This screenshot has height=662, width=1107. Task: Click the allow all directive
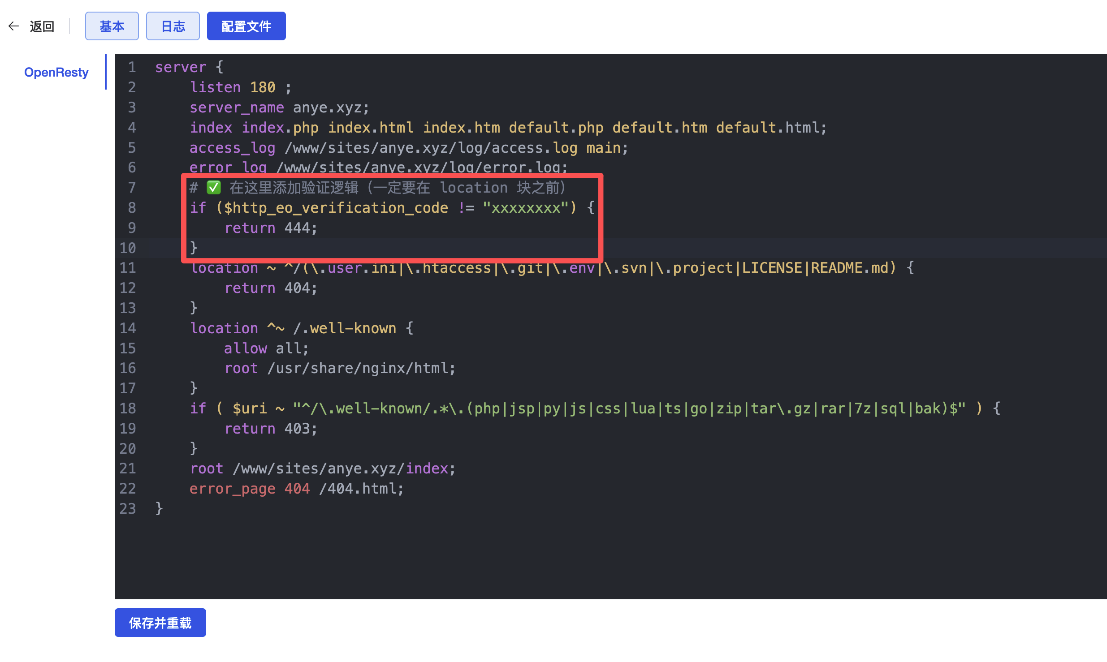tap(266, 348)
